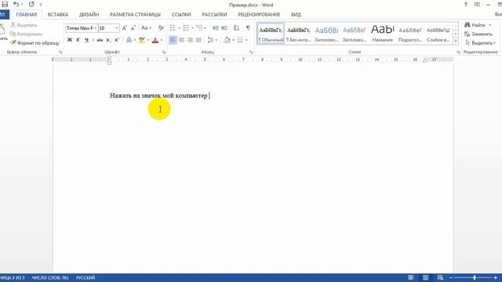
Task: Open the РЕЦЕНЗИРОВАНИЕ ribbon tab
Action: coord(259,15)
